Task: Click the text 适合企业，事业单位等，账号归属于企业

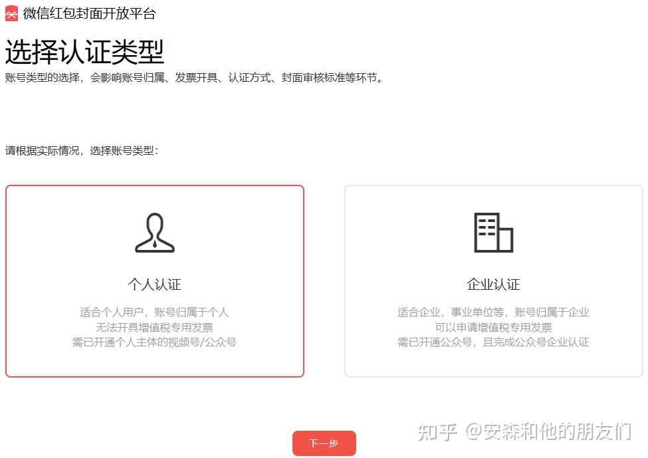Action: 493,312
